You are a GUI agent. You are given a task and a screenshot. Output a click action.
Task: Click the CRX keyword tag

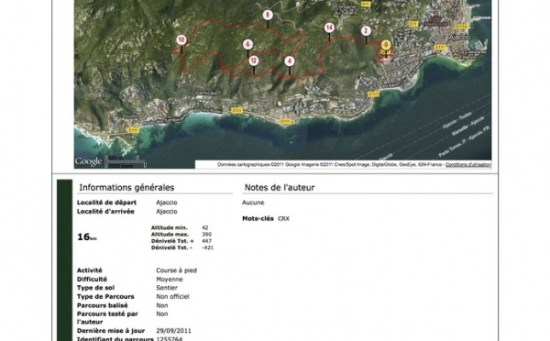pyautogui.click(x=283, y=218)
